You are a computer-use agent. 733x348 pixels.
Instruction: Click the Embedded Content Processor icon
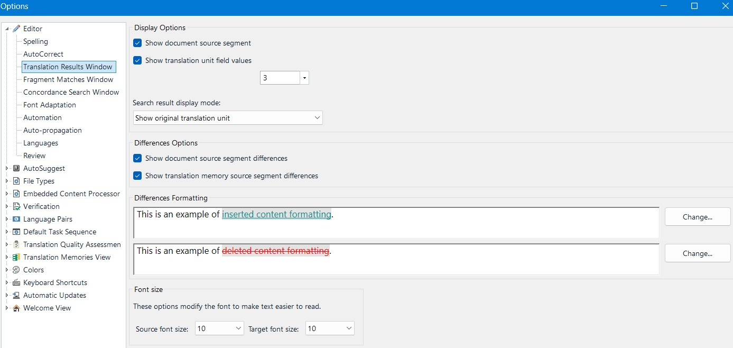16,194
